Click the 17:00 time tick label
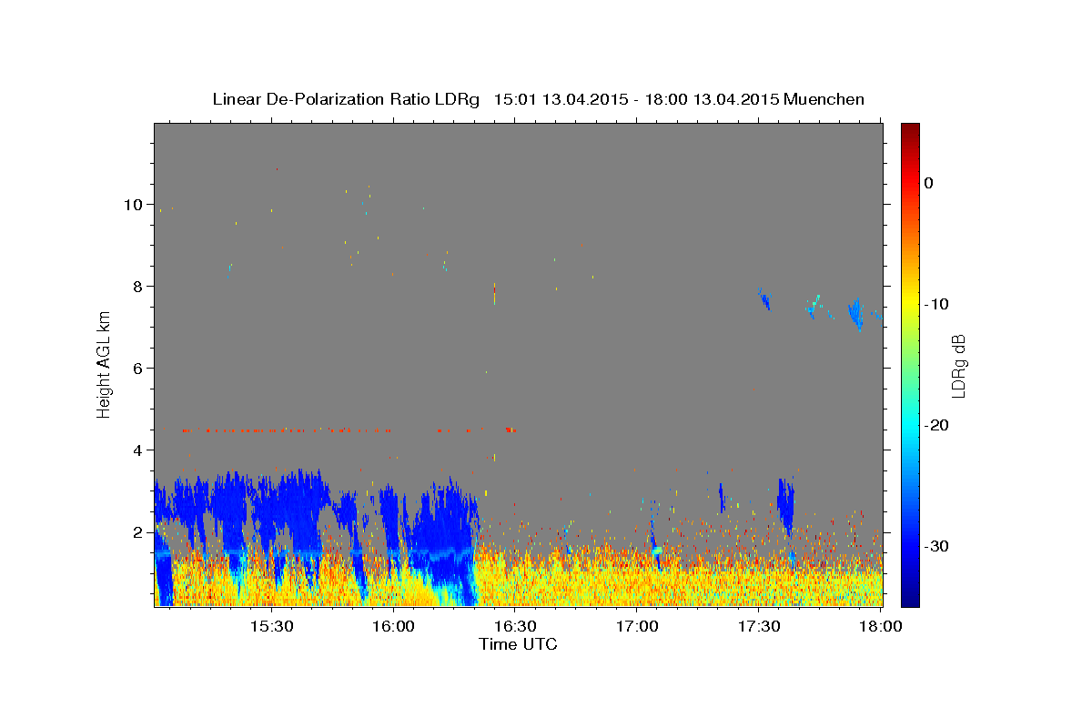 click(636, 627)
